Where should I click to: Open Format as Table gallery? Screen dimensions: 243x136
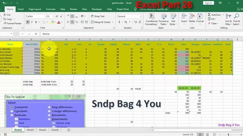tap(164, 19)
